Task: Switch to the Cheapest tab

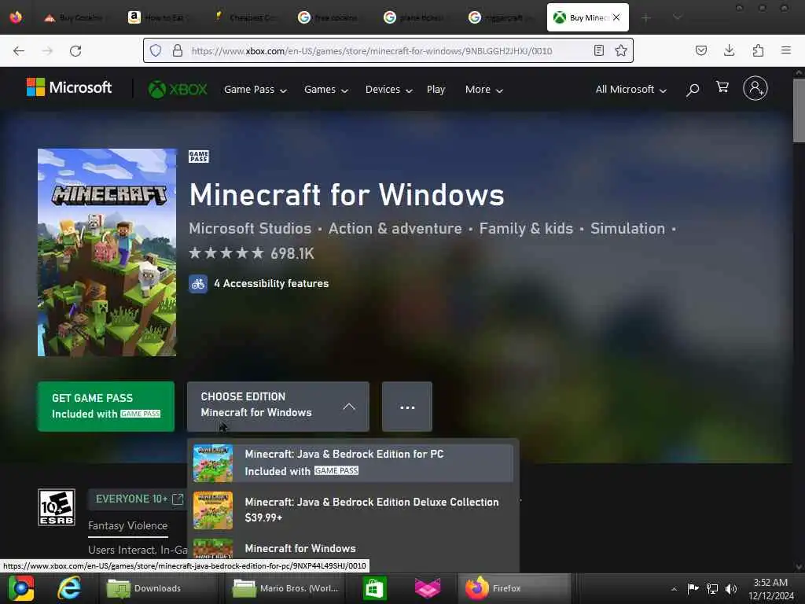Action: 248,17
